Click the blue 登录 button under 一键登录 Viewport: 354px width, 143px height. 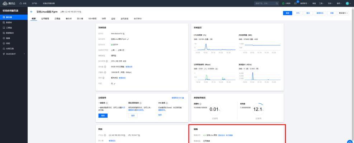[x=103, y=115]
